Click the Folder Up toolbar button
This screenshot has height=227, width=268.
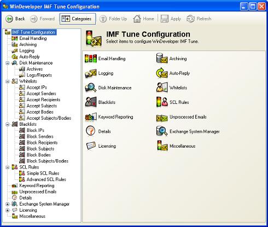point(113,19)
